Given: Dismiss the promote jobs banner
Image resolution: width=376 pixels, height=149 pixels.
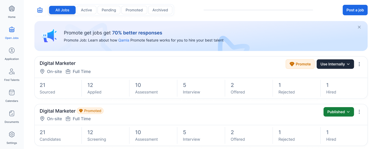Looking at the screenshot, I should [359, 27].
